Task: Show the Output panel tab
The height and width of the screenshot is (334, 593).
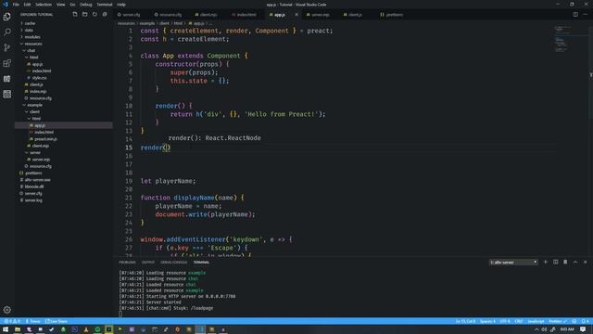Action: click(148, 262)
